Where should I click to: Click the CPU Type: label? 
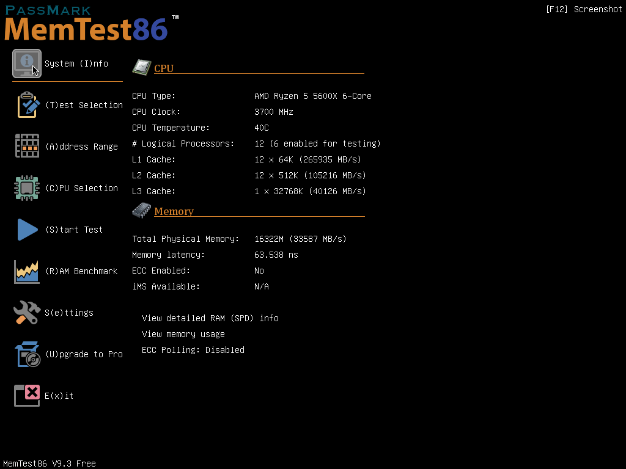(x=153, y=96)
